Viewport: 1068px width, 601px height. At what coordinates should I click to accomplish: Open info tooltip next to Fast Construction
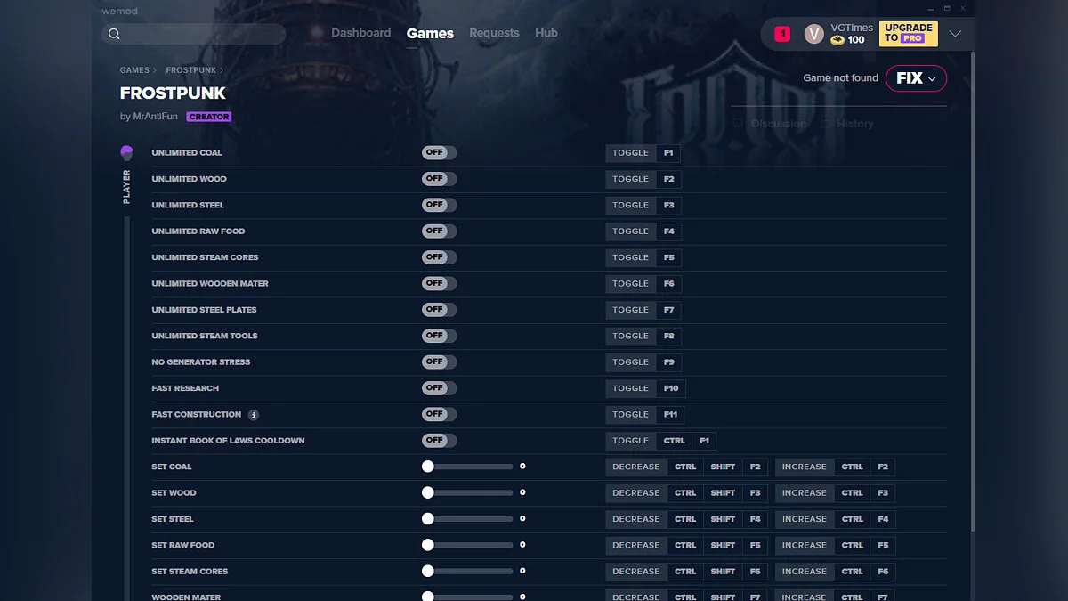point(253,414)
